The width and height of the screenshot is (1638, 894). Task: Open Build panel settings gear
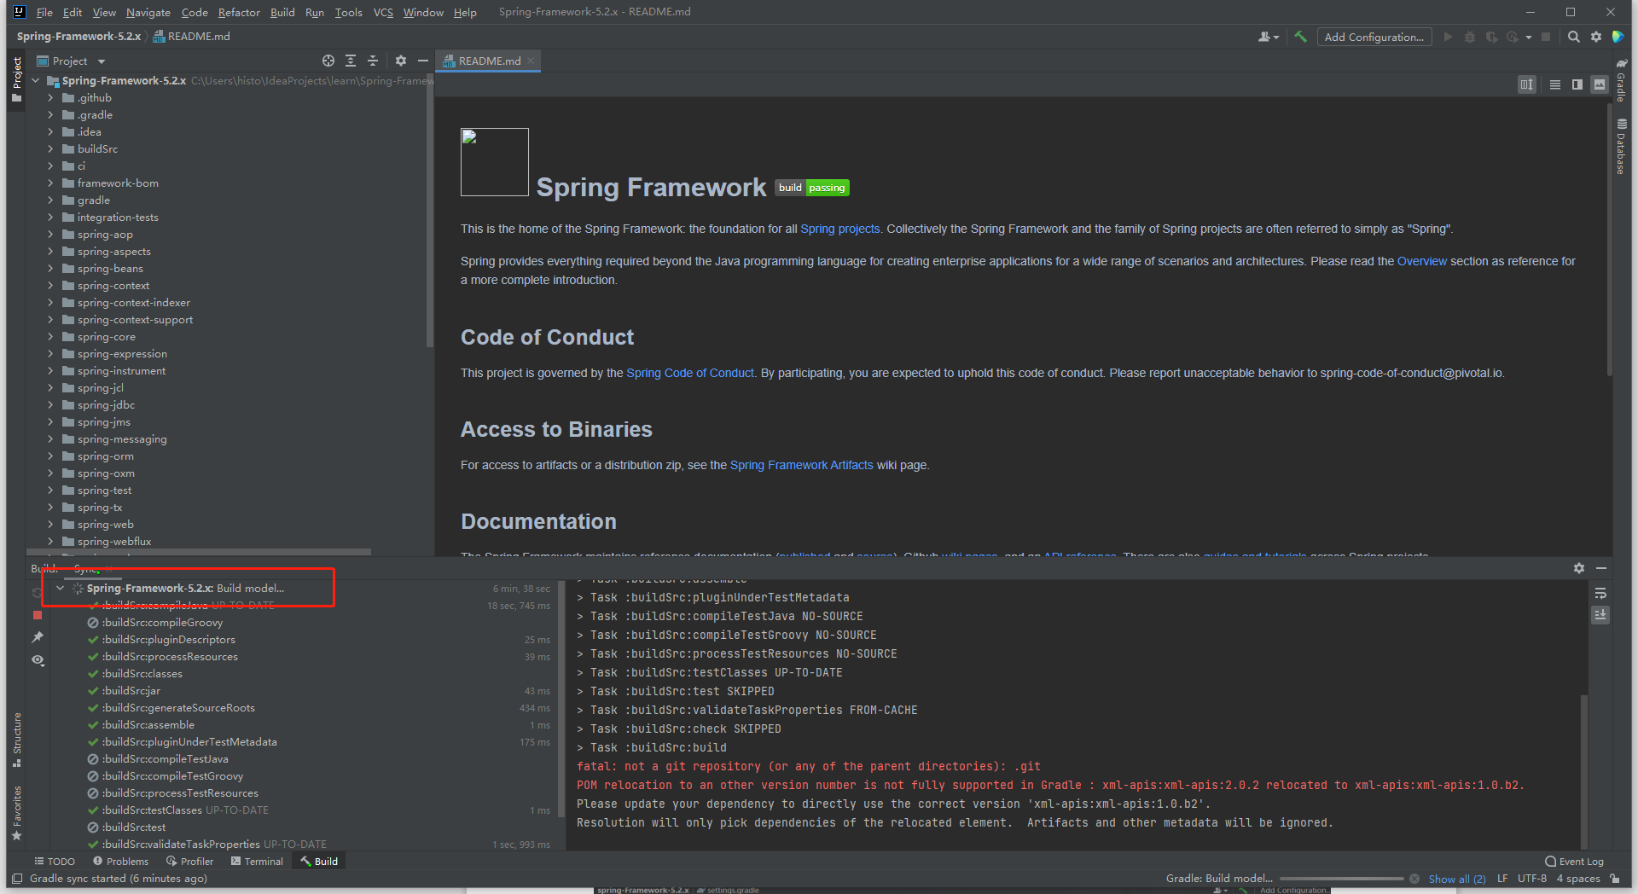(x=1579, y=568)
